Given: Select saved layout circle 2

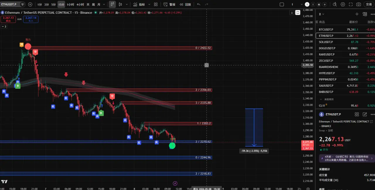Looking at the screenshot, I should pos(313,4).
